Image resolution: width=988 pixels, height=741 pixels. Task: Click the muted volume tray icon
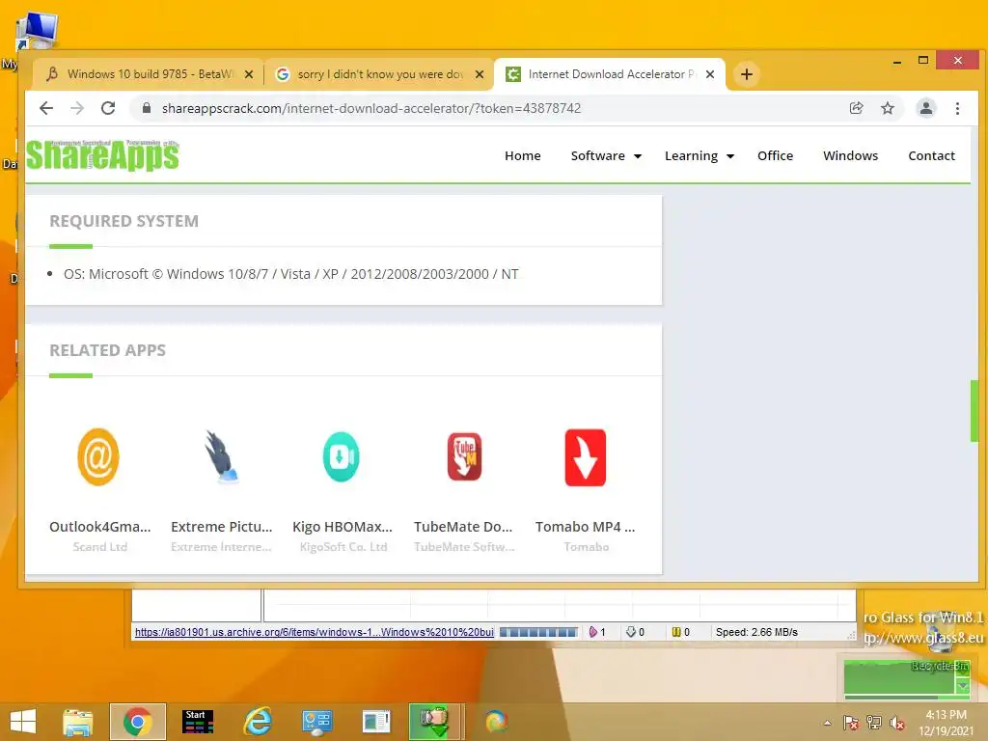point(896,723)
